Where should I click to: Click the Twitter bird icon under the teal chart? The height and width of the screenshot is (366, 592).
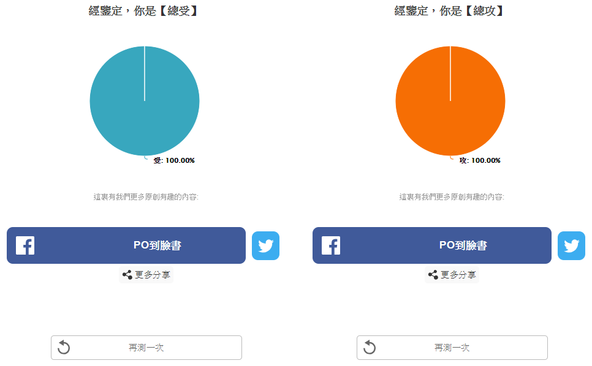tap(265, 246)
